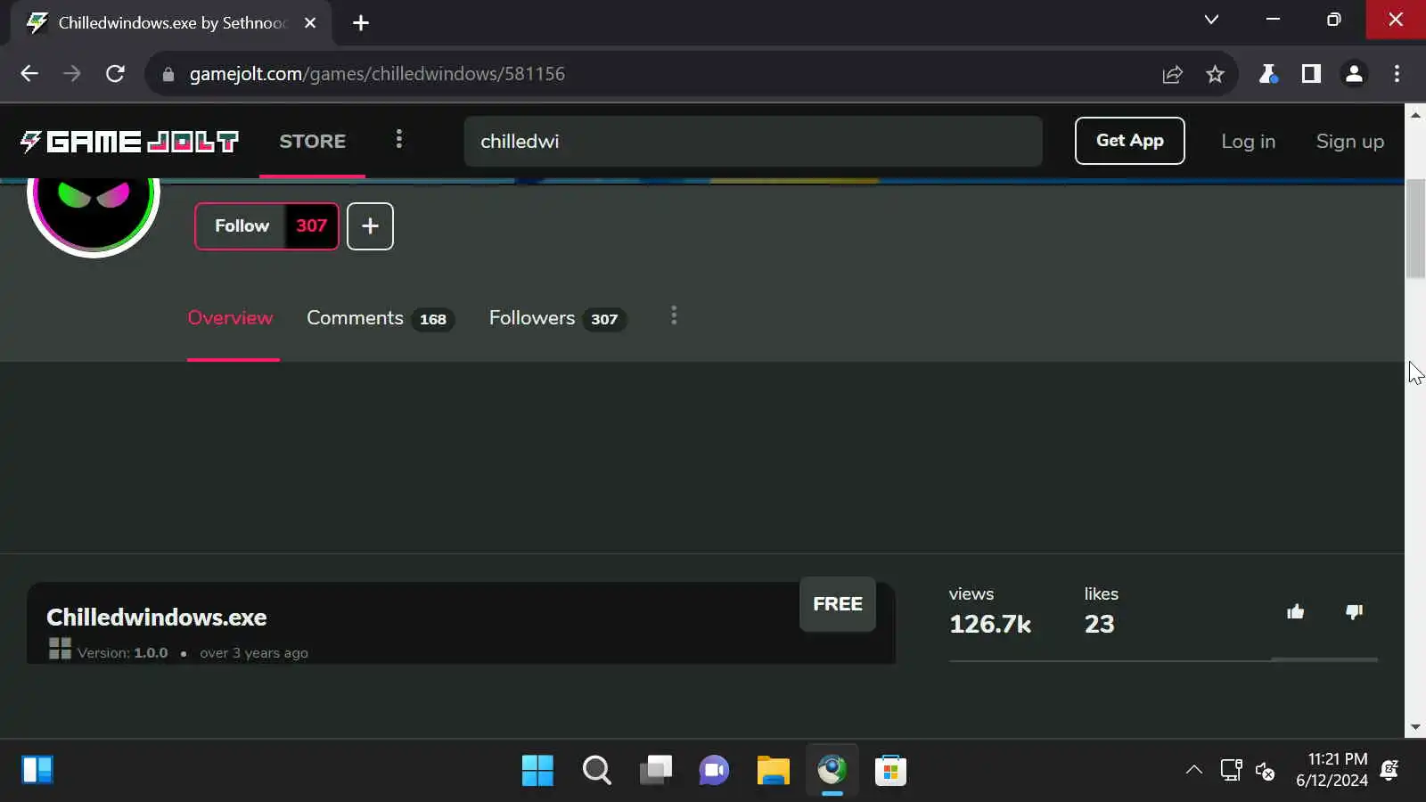Click the search field containing chilledwi
The image size is (1426, 802).
pyautogui.click(x=752, y=141)
